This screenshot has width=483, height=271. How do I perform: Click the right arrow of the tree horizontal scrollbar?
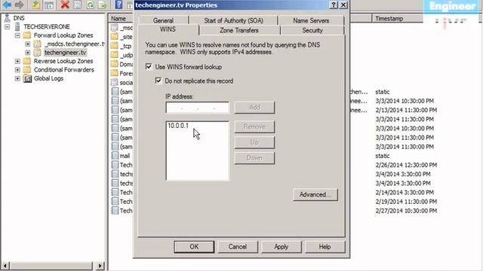(100, 266)
